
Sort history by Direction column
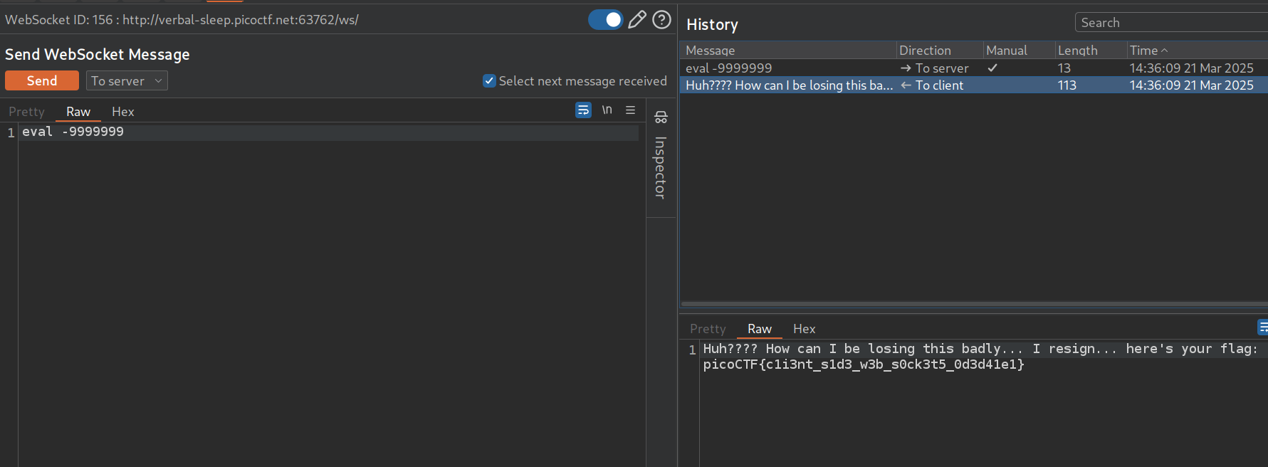coord(924,51)
